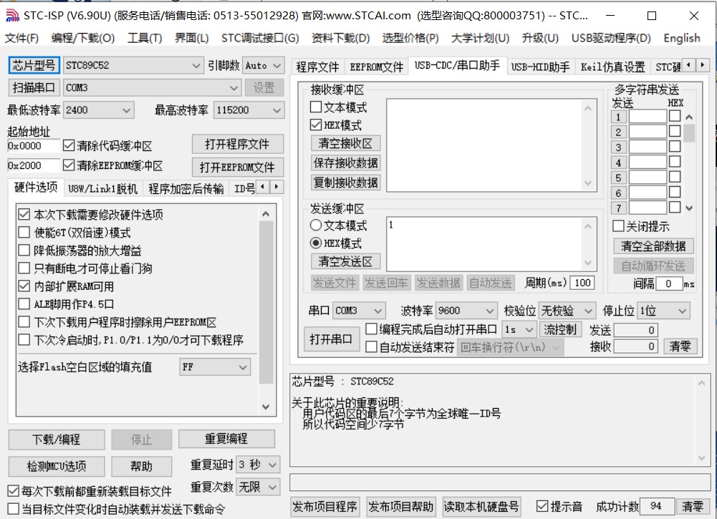Toggle 清除代码缓冲区 checkbox
The image size is (717, 519).
click(x=69, y=146)
